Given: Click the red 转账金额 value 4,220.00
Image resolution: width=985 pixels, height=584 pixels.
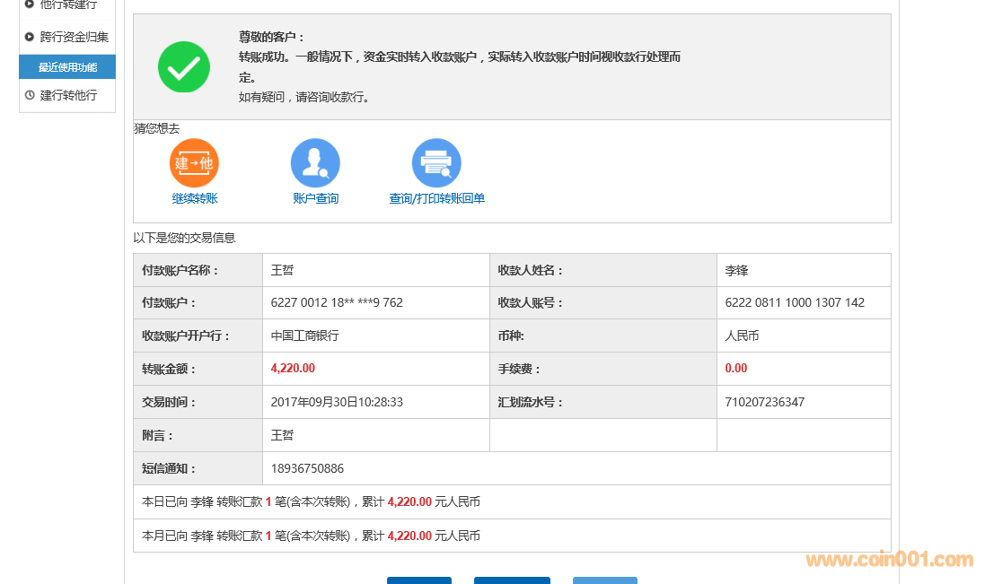Looking at the screenshot, I should coord(293,369).
